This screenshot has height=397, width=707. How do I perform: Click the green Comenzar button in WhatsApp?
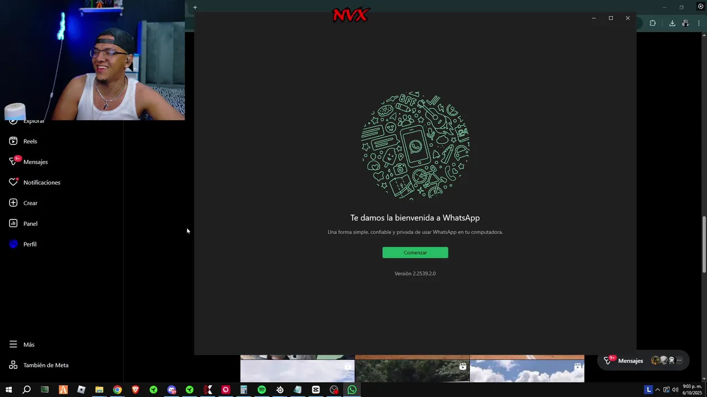point(415,253)
